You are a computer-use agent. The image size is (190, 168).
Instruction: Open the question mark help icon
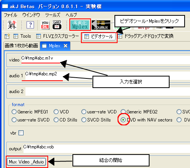point(30,25)
